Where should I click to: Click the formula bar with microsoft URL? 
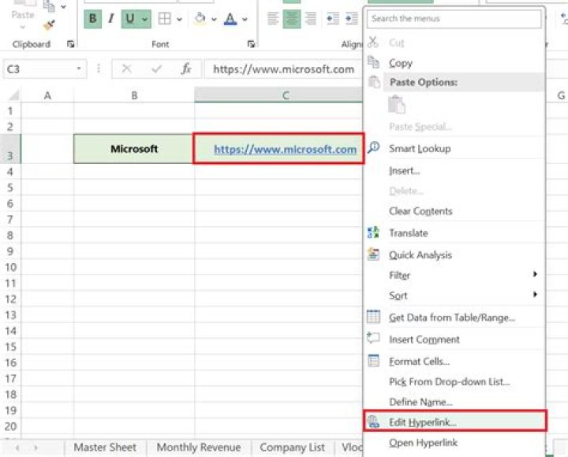tap(283, 69)
